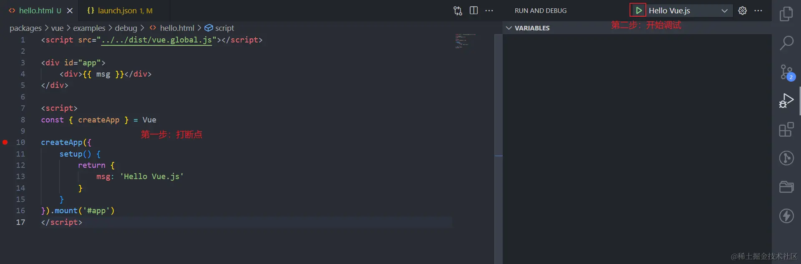Click examples breadcrumb
Image resolution: width=801 pixels, height=264 pixels.
point(89,28)
